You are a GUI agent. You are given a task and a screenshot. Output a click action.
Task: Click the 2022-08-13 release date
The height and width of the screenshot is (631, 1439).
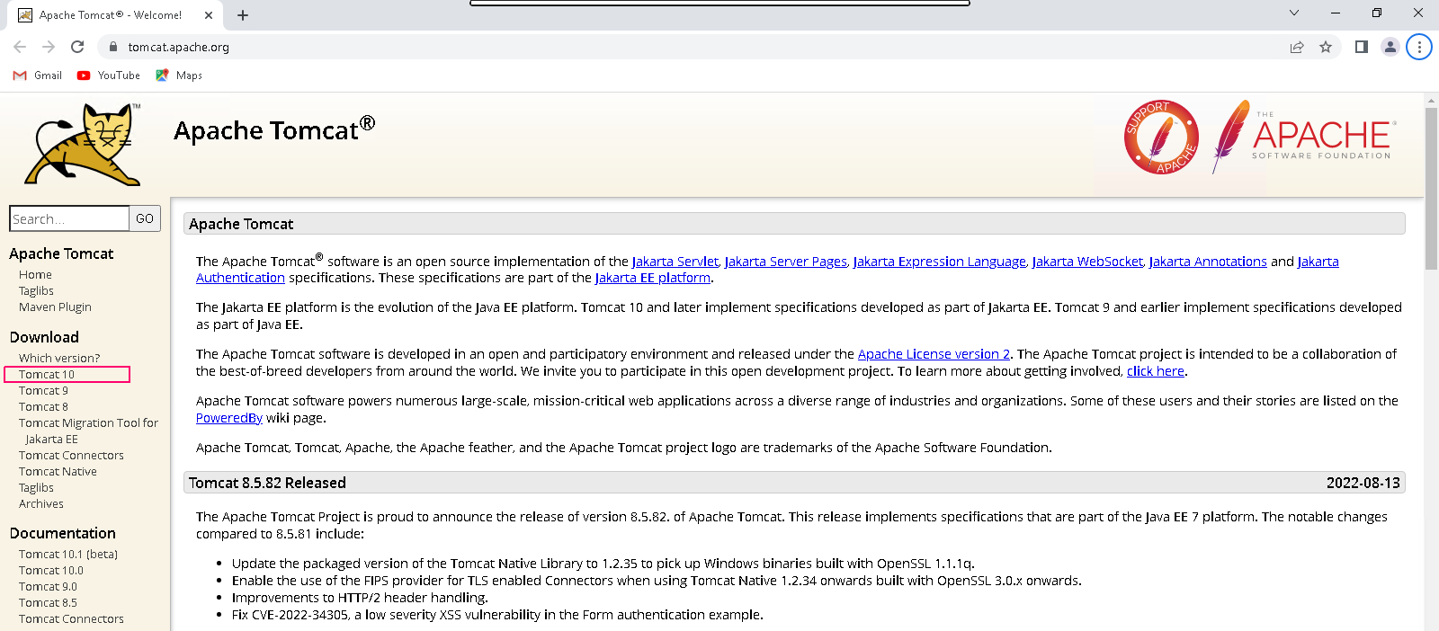click(x=1363, y=483)
